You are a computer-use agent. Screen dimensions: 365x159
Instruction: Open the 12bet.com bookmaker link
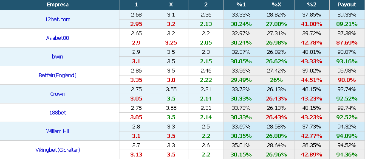(x=57, y=20)
